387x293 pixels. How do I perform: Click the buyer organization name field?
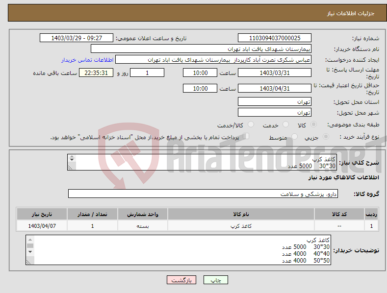coord(201,49)
